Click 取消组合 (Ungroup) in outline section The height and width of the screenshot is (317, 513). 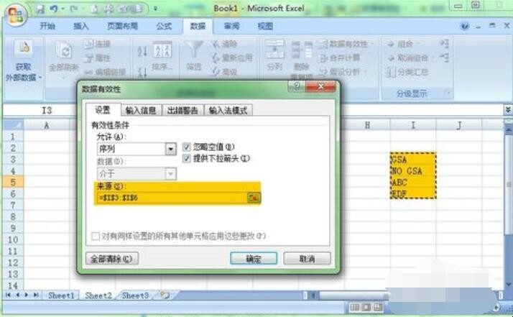(410, 58)
